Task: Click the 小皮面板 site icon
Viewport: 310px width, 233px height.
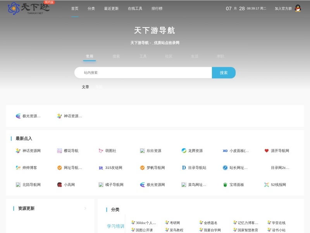Action: pos(225,151)
